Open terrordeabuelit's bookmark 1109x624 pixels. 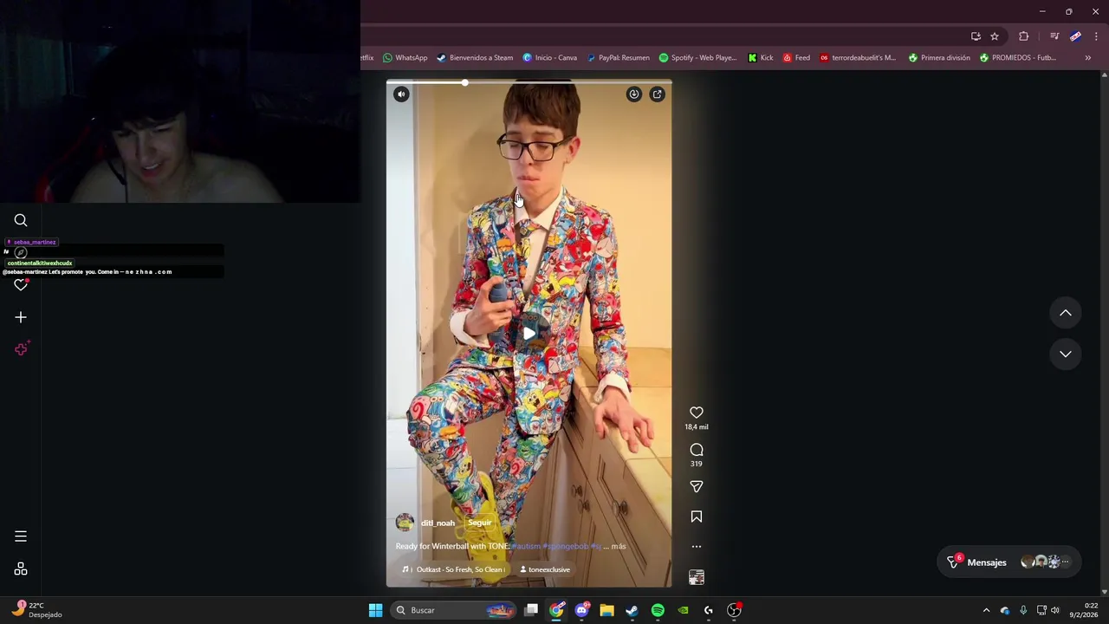click(858, 58)
